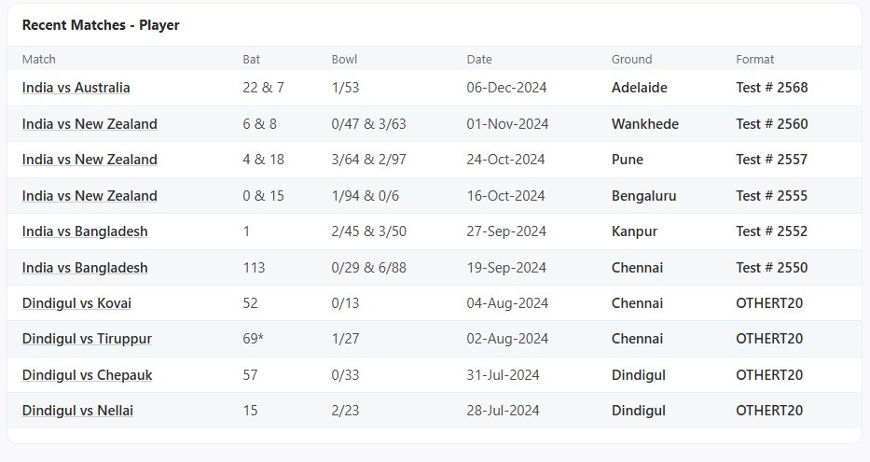This screenshot has width=870, height=462.
Task: Select the Test # 2557 scorecard link
Action: 771,160
